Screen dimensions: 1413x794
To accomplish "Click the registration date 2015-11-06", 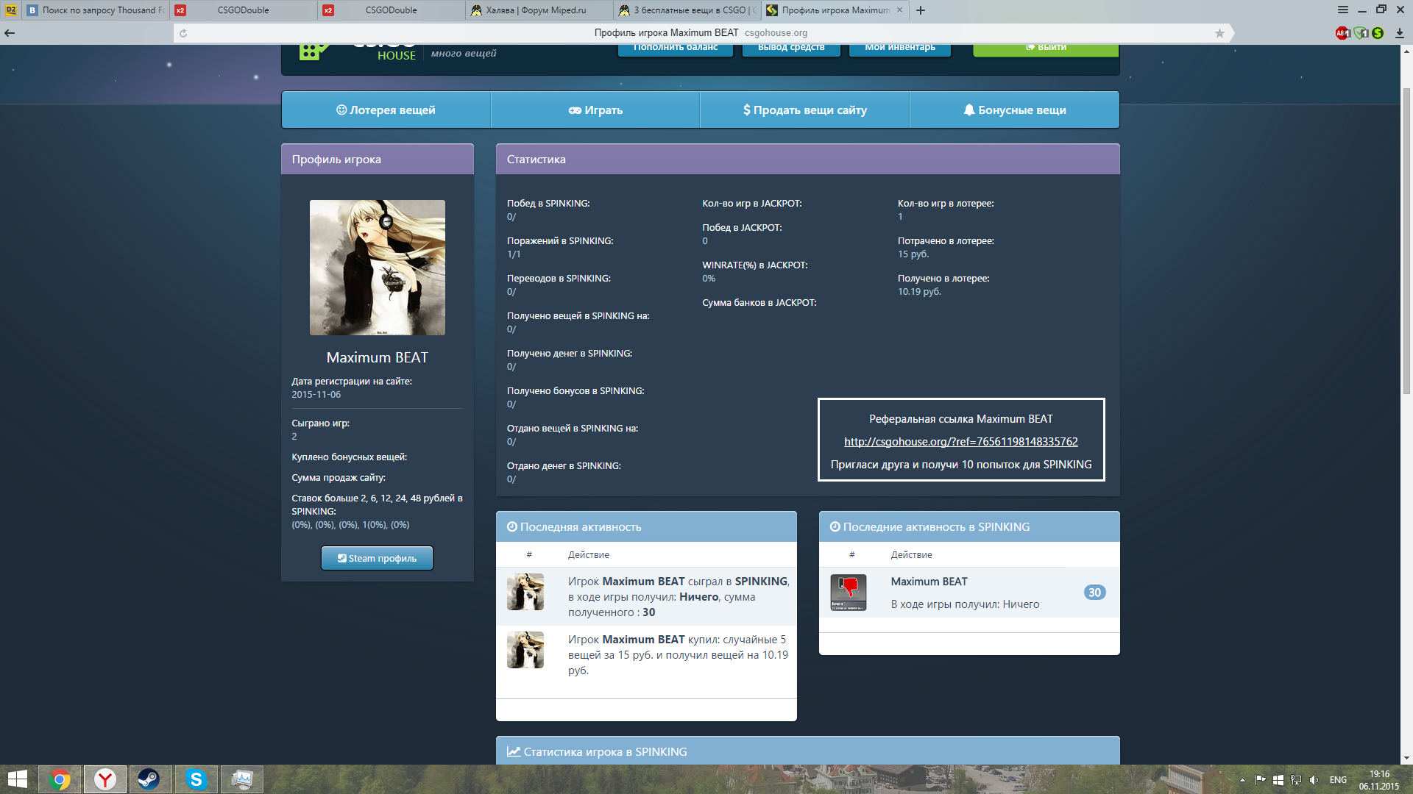I will coord(316,395).
